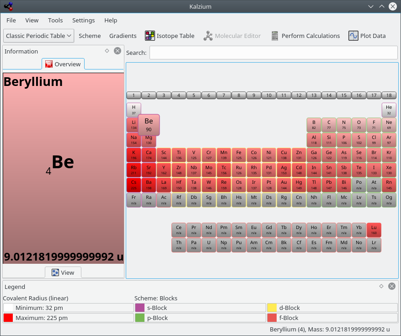Screen dimensions: 401x336
Task: Click the Maximum 225 pm red swatch
Action: point(8,318)
